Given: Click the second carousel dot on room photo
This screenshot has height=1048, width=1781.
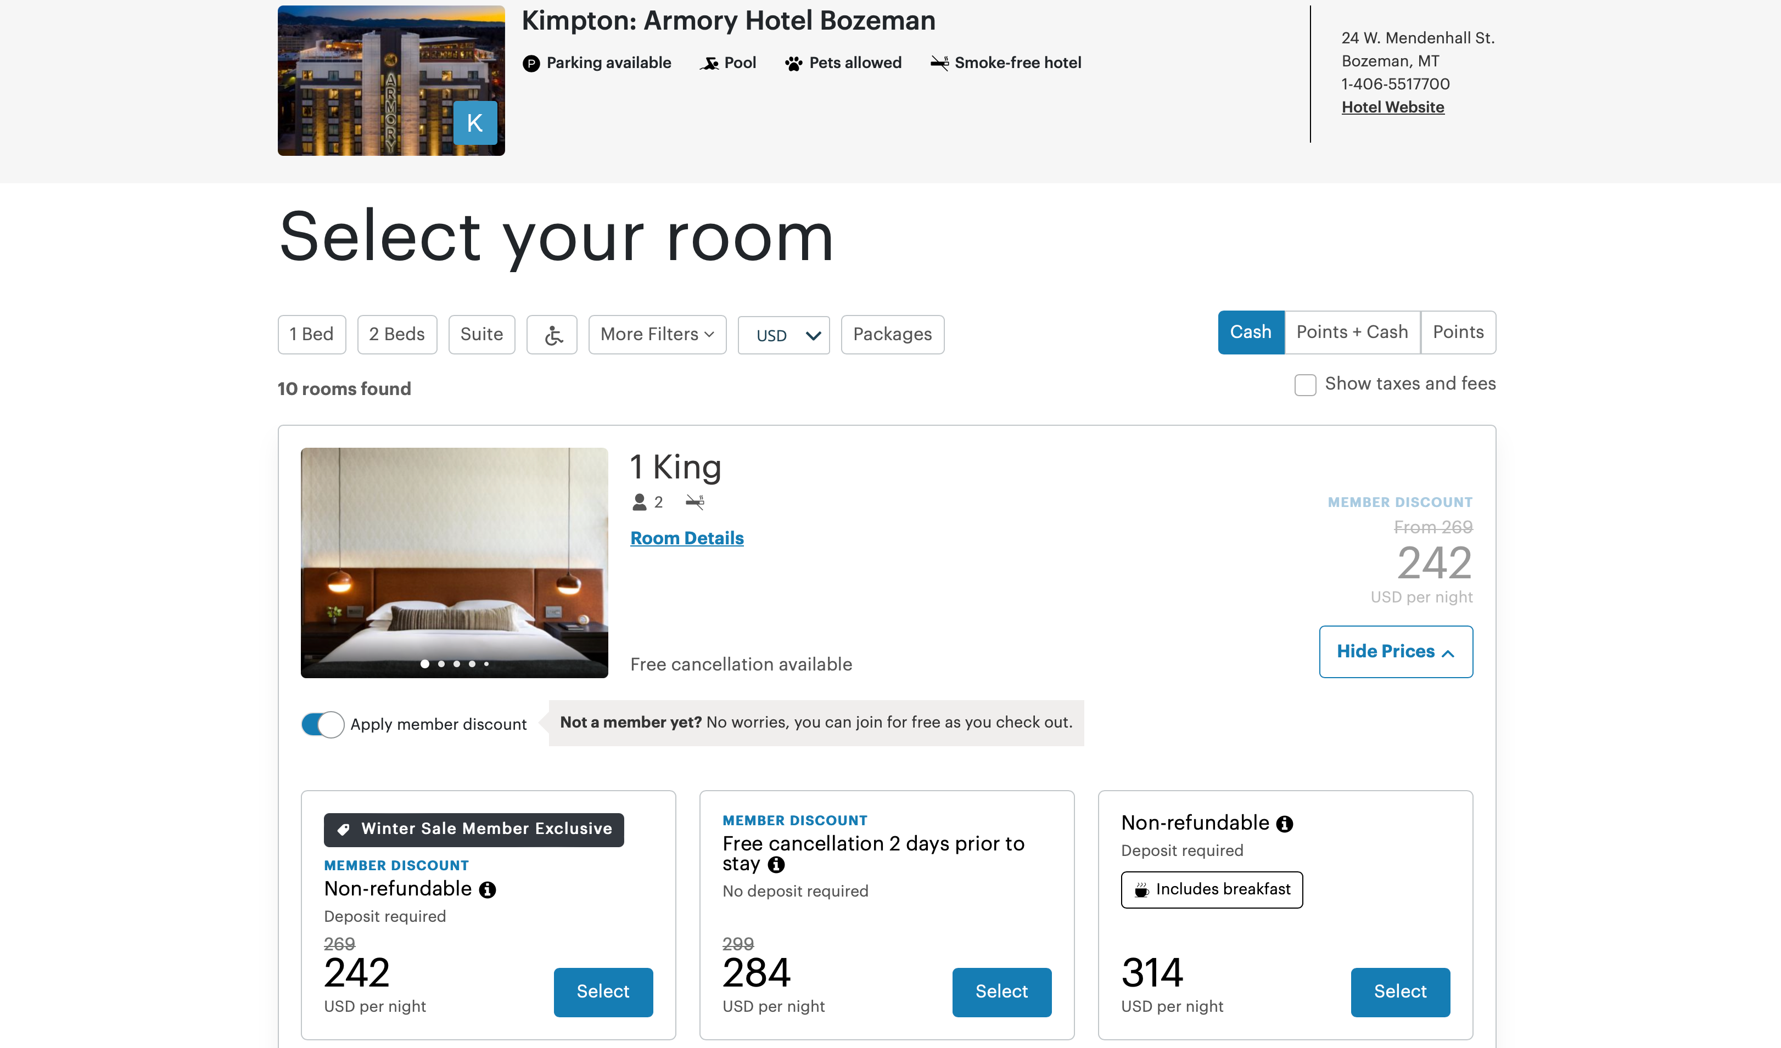Looking at the screenshot, I should (x=441, y=664).
